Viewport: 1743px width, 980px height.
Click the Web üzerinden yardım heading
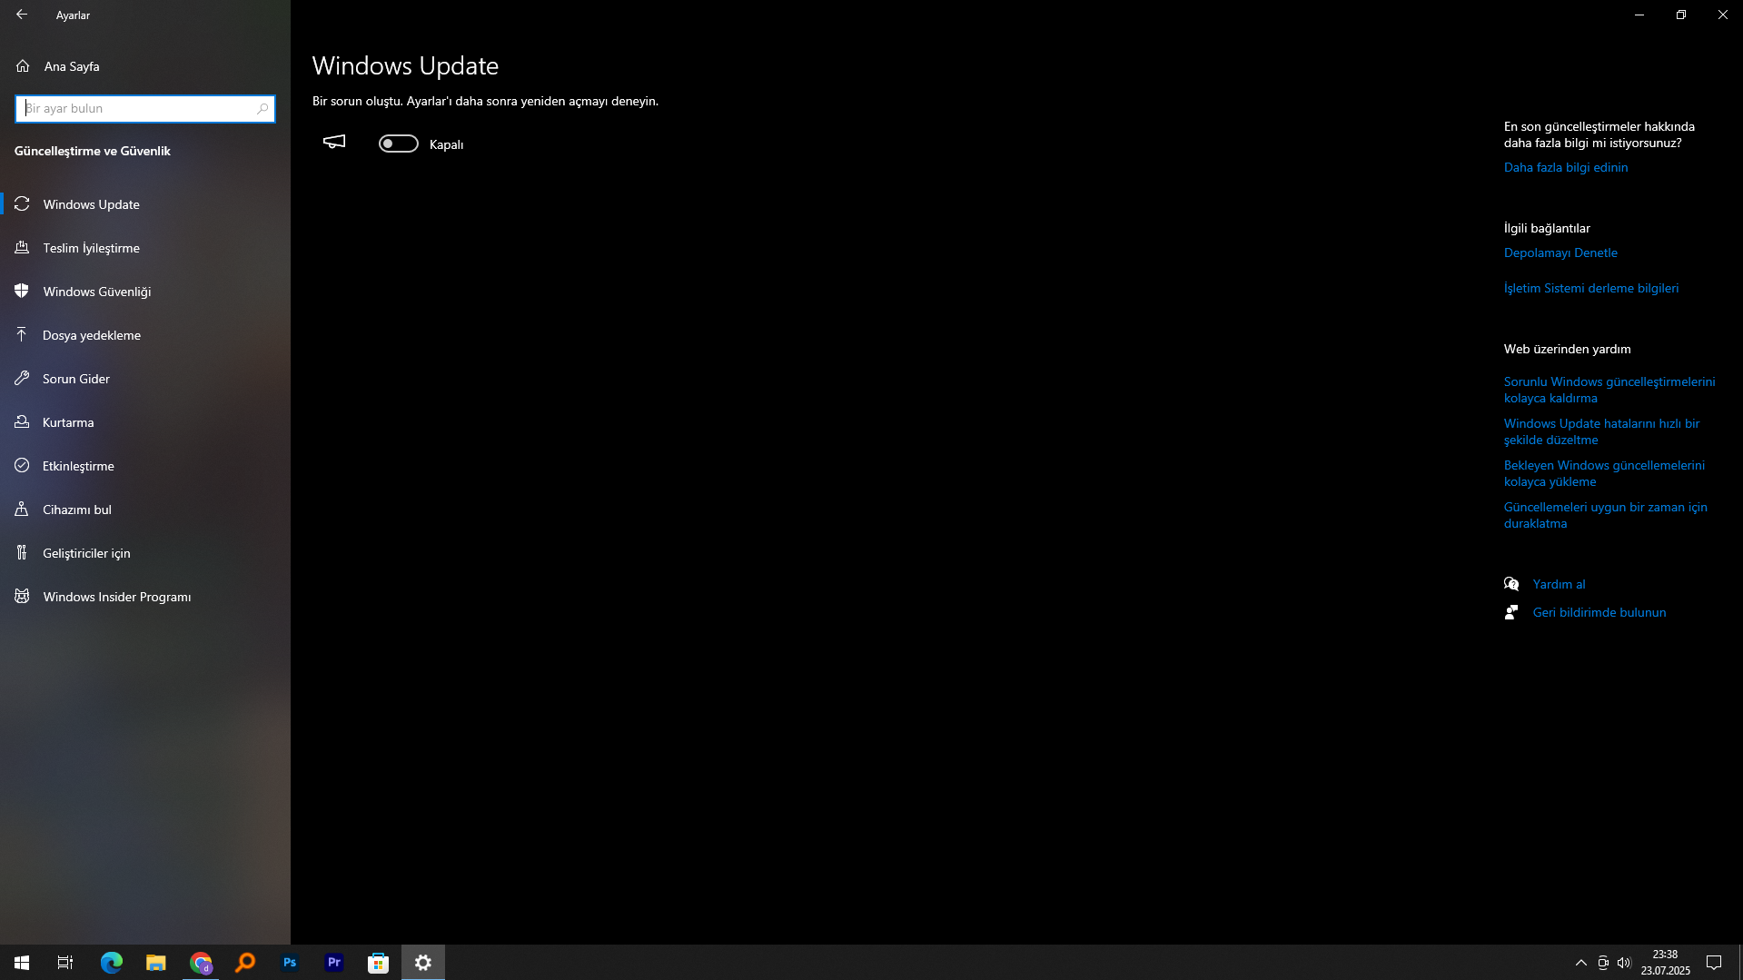[x=1567, y=349]
